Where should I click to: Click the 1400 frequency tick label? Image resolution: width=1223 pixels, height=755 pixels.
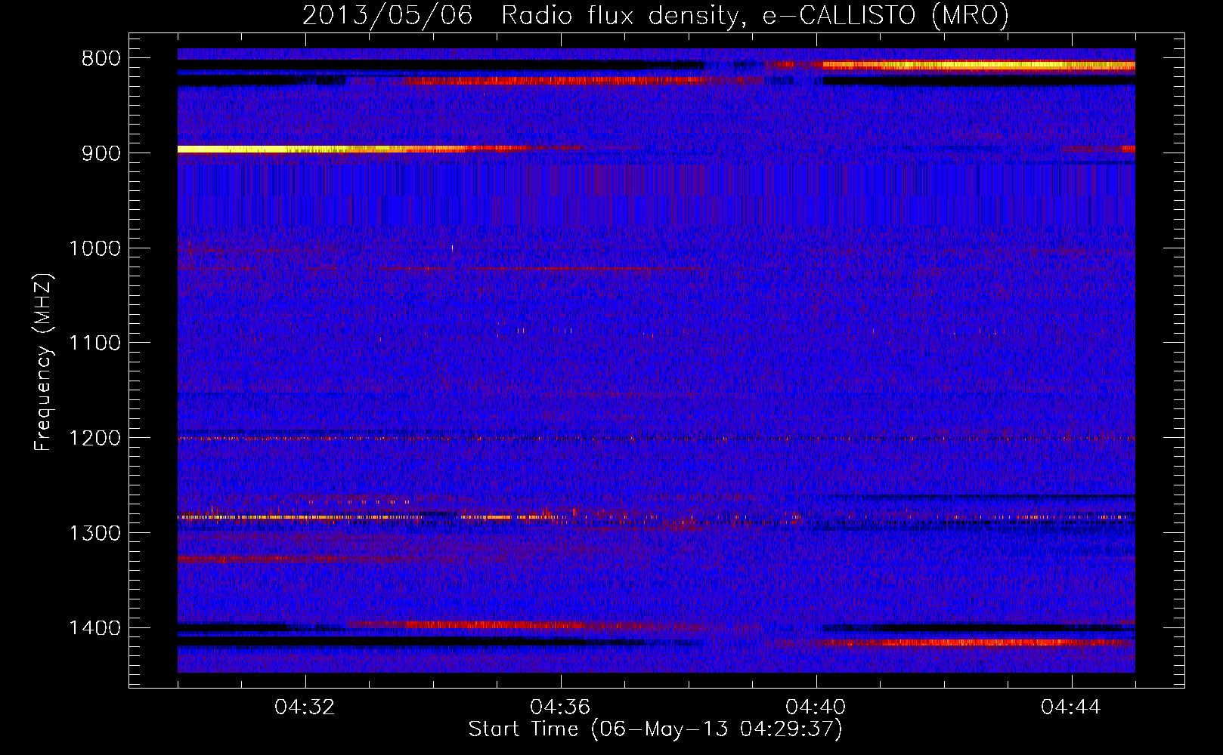[94, 628]
